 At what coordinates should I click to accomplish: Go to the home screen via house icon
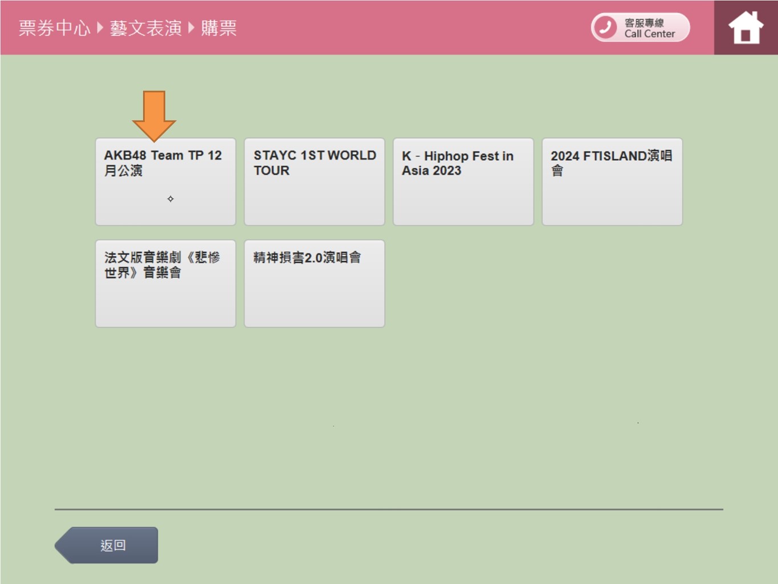tap(746, 27)
